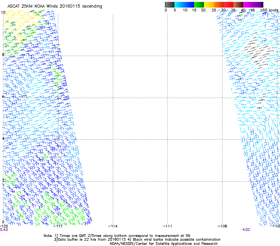The image size is (280, 246).
Task: Click the latitude axis label '4'
Action: pos(3,138)
